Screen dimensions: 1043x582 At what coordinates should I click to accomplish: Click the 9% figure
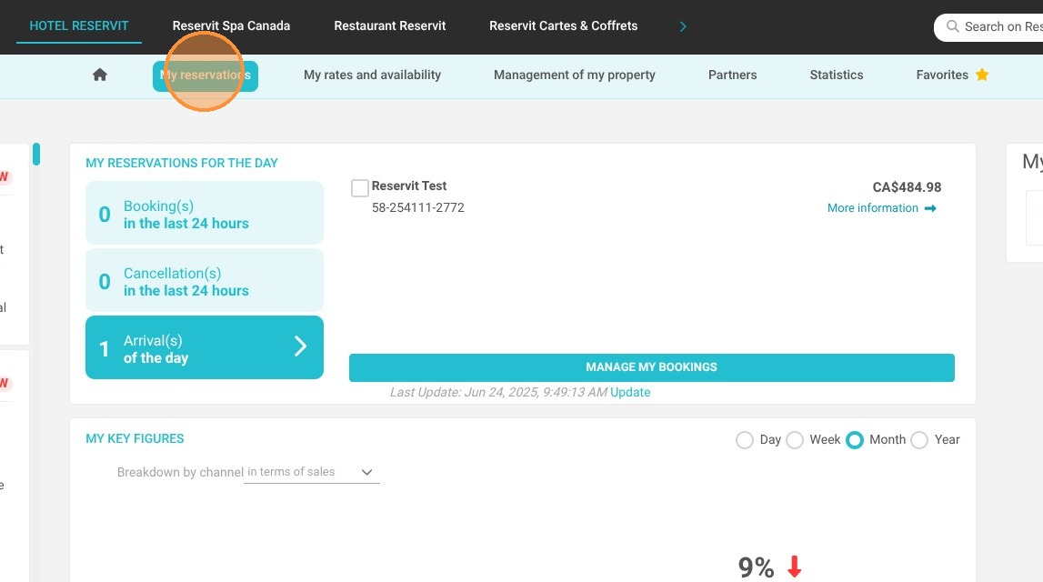point(757,567)
